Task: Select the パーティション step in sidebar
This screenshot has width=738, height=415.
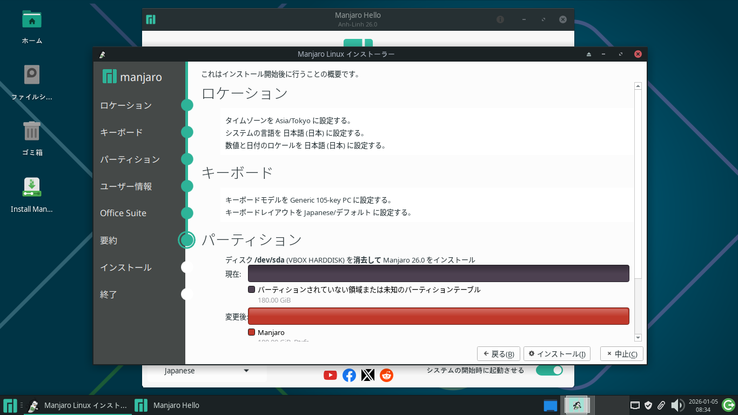Action: (x=130, y=159)
